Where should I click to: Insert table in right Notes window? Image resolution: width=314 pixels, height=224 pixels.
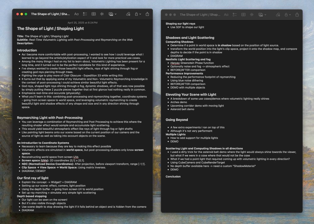(x=243, y=15)
